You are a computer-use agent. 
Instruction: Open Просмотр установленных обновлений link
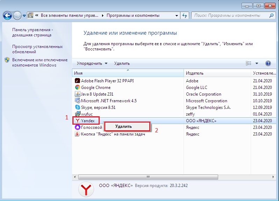(37, 49)
